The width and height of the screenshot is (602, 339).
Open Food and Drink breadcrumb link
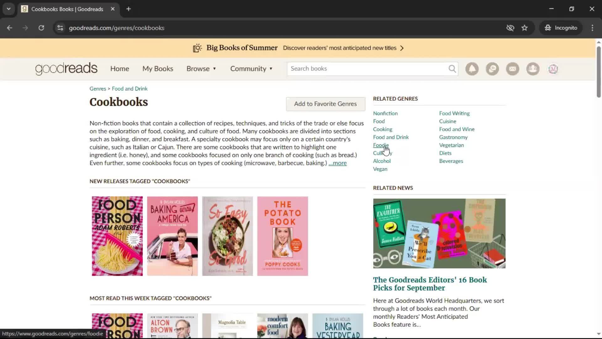[129, 89]
